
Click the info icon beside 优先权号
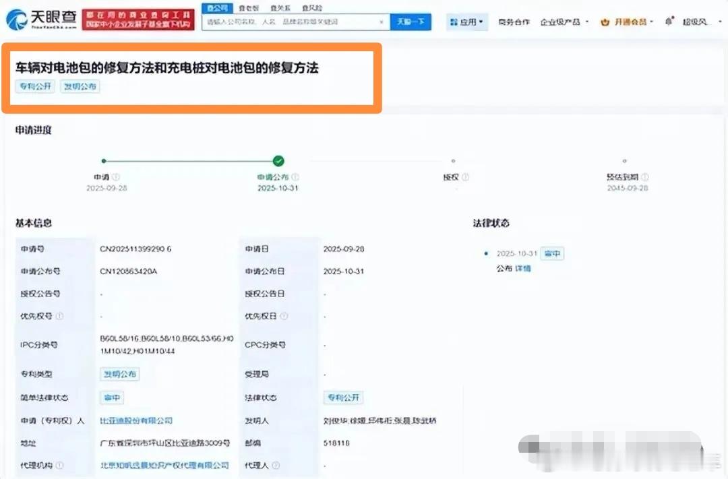click(x=59, y=316)
